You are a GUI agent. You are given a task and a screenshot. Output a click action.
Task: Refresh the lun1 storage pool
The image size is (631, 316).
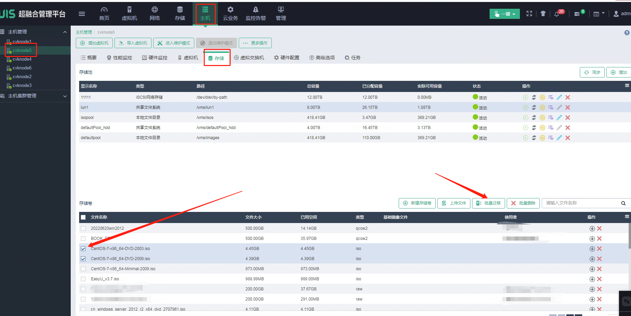tap(534, 107)
